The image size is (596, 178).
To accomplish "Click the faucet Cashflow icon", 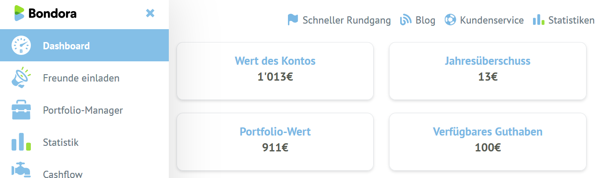I will [21, 170].
